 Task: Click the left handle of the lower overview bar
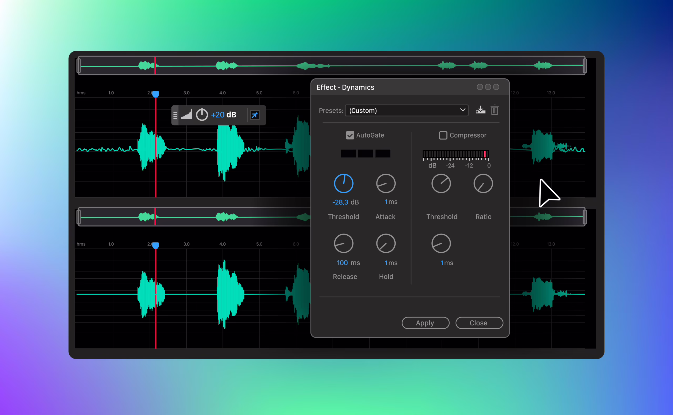coord(79,217)
